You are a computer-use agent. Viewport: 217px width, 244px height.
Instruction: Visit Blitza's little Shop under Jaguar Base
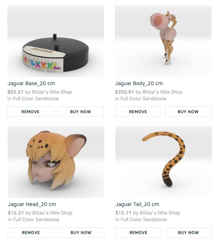click(x=52, y=92)
